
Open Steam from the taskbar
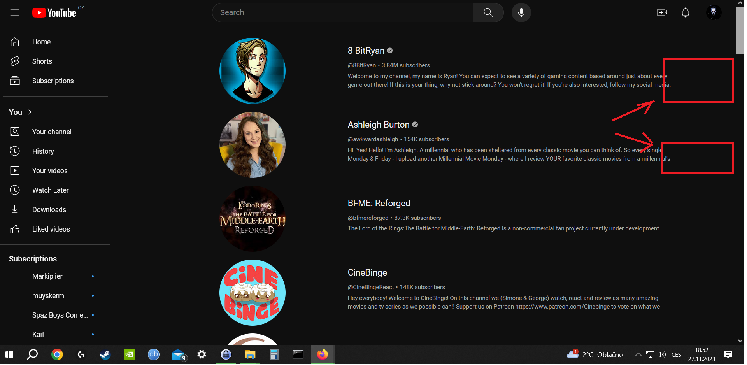(105, 354)
